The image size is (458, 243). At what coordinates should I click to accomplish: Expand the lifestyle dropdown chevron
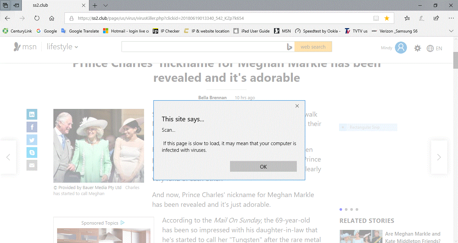(x=76, y=47)
